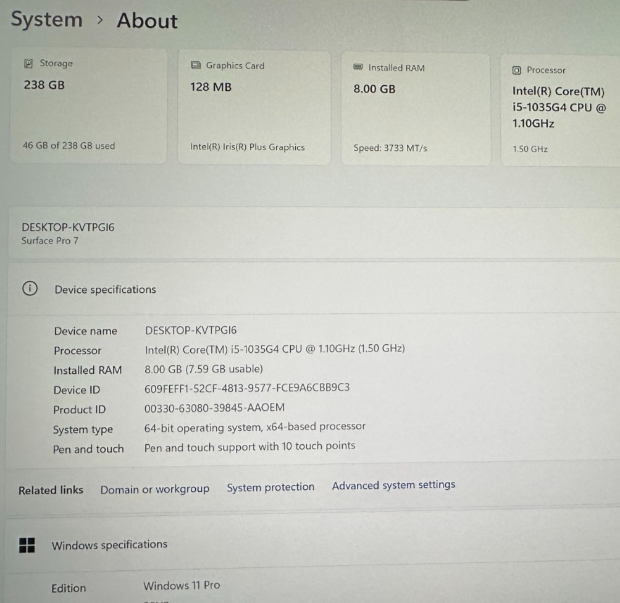The image size is (620, 603).
Task: Click the Edition label
Action: click(69, 588)
